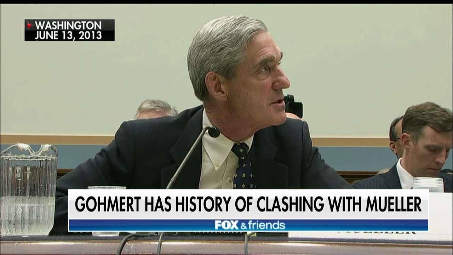
Task: Click the red arrow beside WASHINGTON
Action: pos(30,25)
